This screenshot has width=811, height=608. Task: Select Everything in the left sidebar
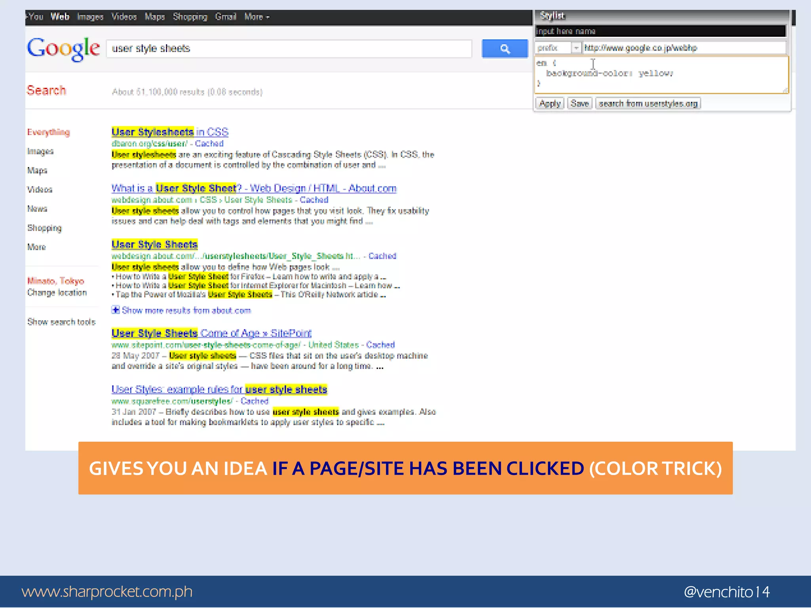point(49,132)
